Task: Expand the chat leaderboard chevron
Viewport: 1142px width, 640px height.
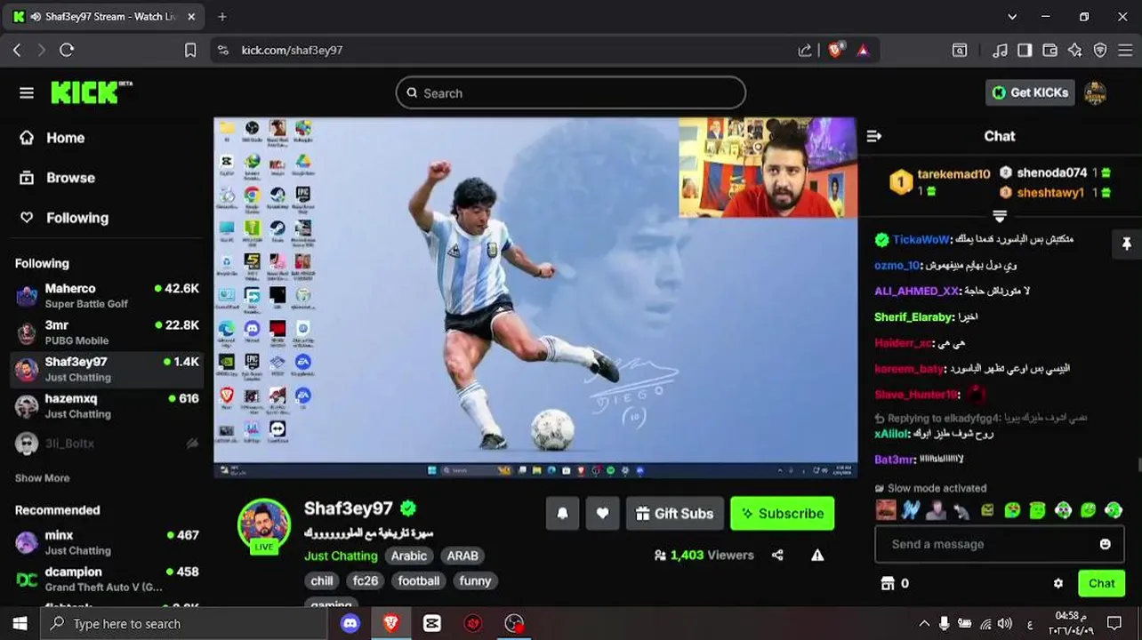Action: click(1000, 216)
